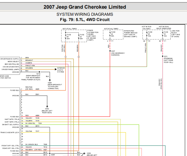Screen dimensions: 187x156
Task: Click the G302 ground symbol
Action: 47,106
